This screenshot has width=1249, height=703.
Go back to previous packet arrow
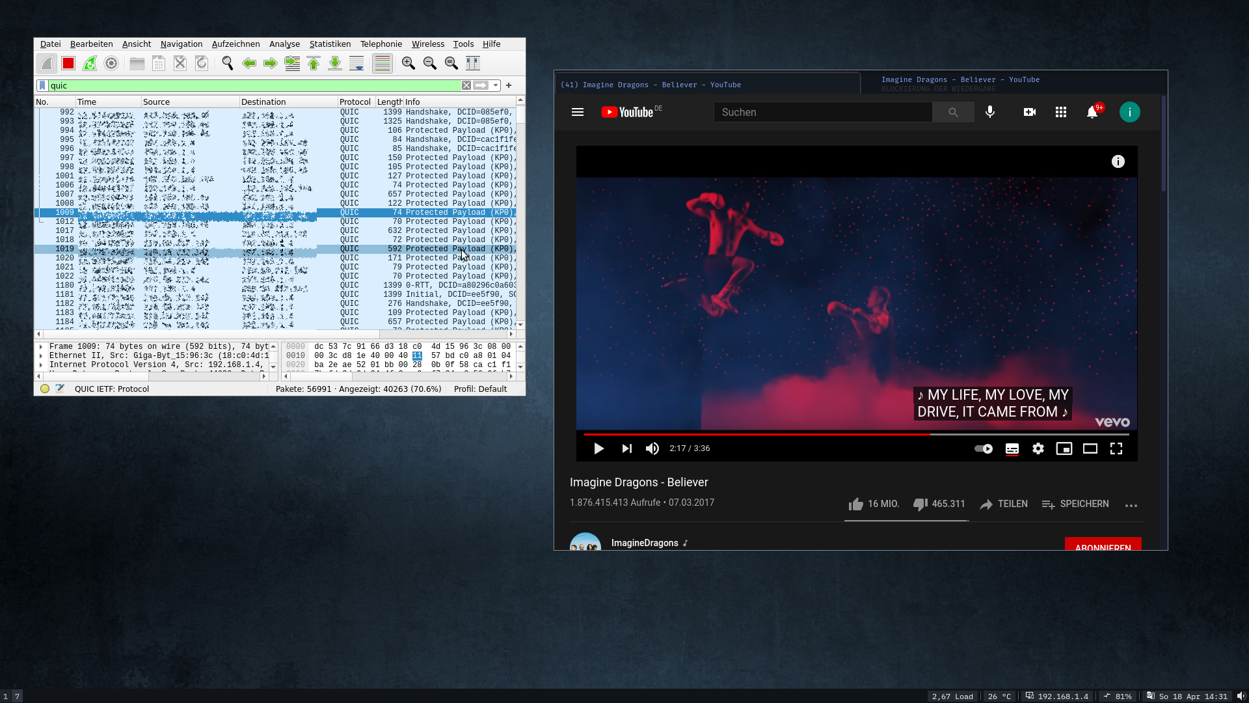[248, 63]
